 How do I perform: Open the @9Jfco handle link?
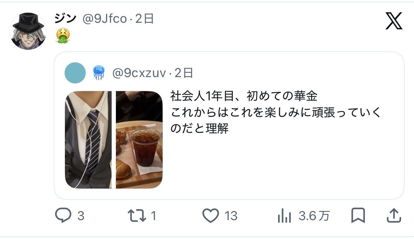[105, 19]
